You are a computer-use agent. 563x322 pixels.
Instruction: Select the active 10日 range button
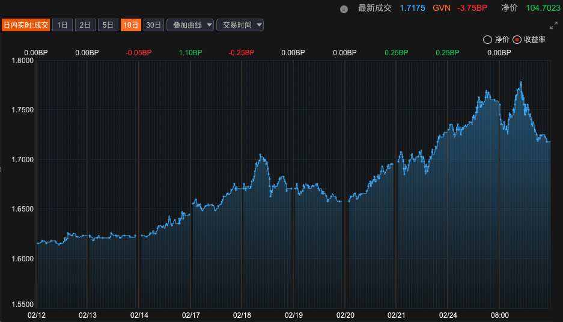click(x=131, y=25)
